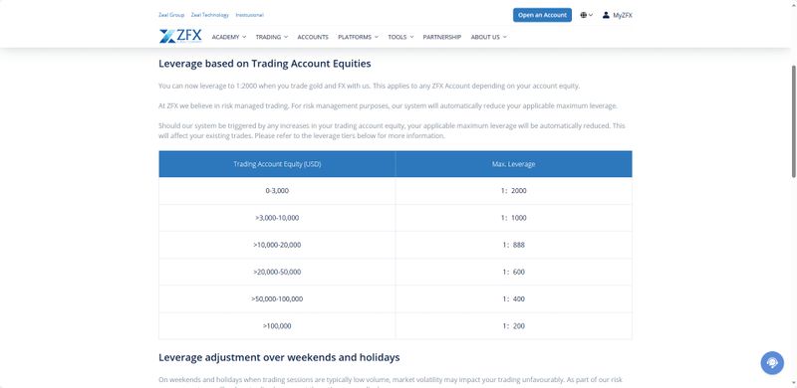797x388 pixels.
Task: Click the 'Leverage adjustment over weekends and holidays' heading
Action: (x=279, y=357)
